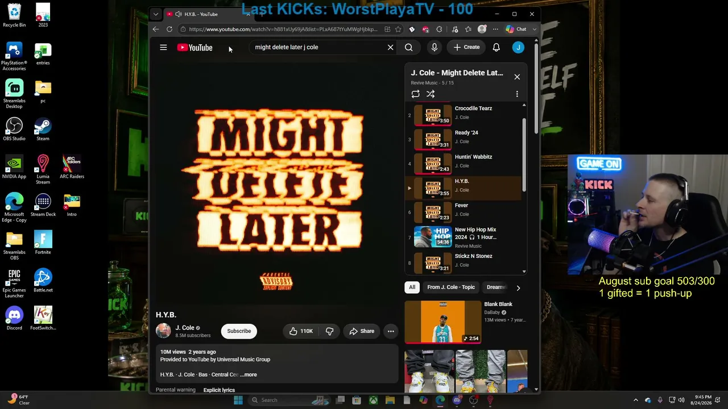Start voice search with the microphone
The height and width of the screenshot is (409, 728).
[x=435, y=48]
